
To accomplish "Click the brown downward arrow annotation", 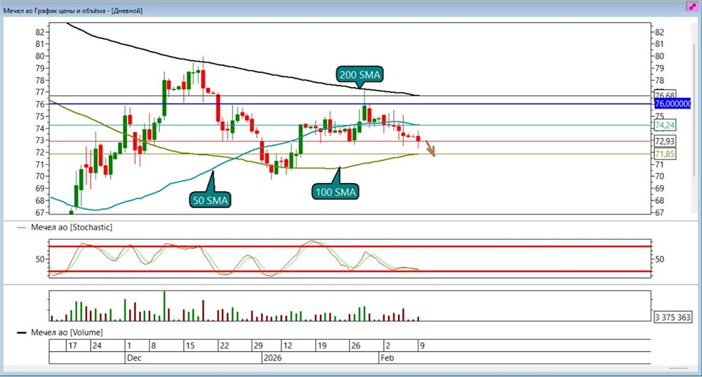I will [430, 149].
